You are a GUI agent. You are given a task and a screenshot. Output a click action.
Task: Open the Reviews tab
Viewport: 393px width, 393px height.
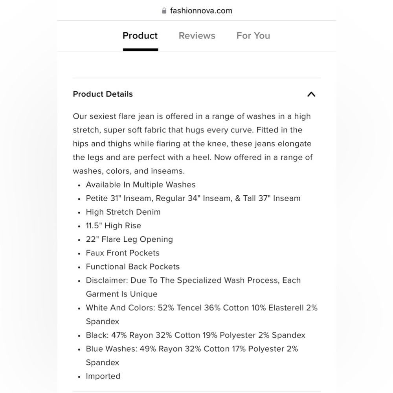(197, 36)
